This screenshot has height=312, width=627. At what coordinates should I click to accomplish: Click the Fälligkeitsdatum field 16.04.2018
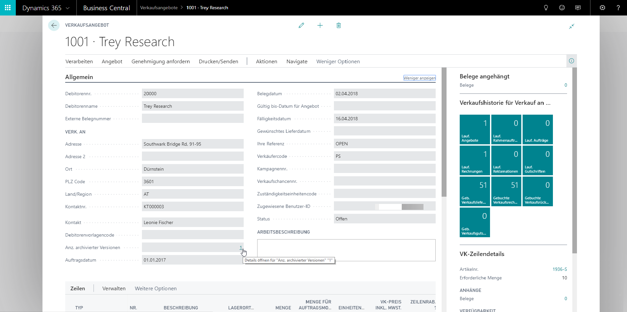pos(385,119)
